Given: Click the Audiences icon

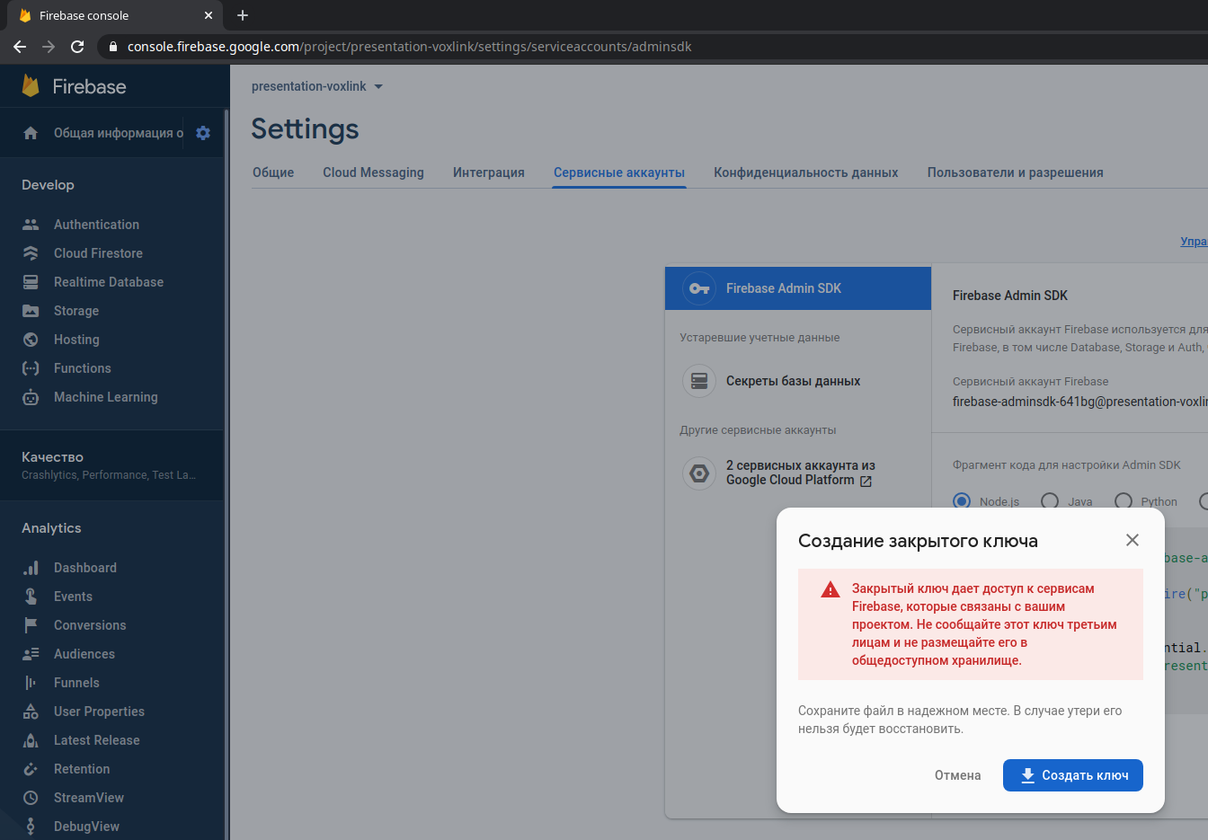Looking at the screenshot, I should coord(31,654).
